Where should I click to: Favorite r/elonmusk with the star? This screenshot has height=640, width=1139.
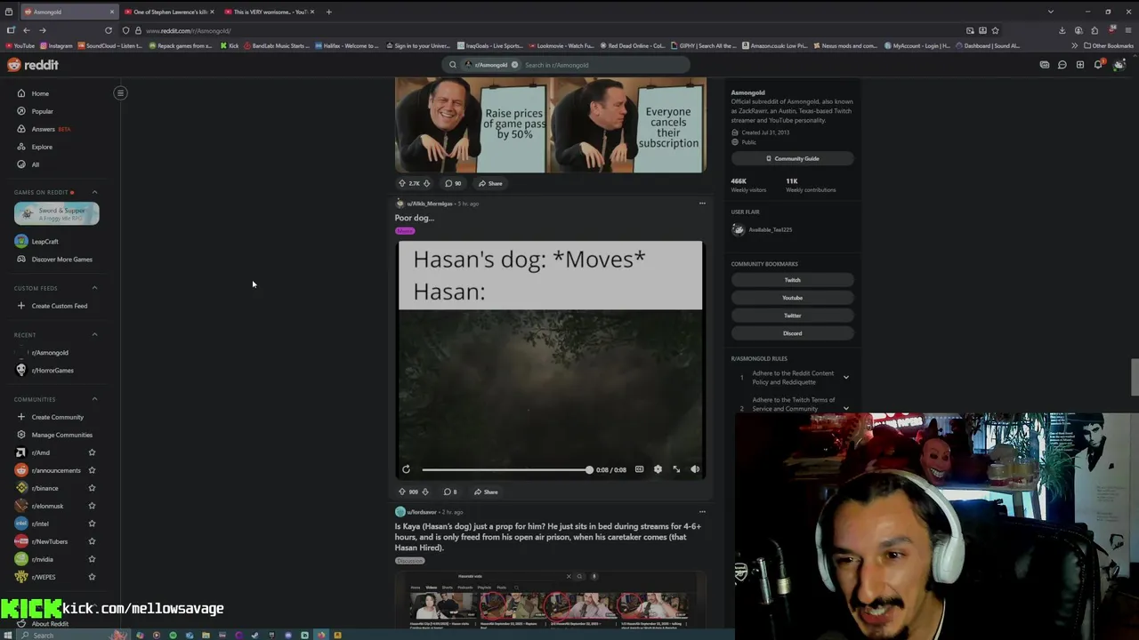pos(92,506)
